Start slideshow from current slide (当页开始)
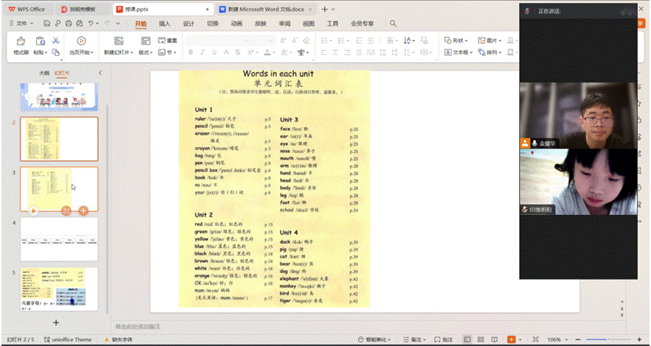651x346 pixels. click(x=81, y=41)
